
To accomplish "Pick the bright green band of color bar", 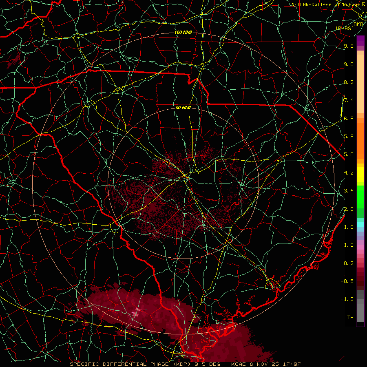I will tap(360, 197).
